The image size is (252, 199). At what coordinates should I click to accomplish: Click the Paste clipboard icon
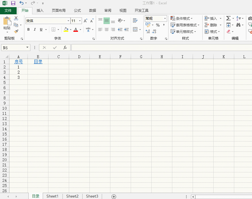(x=7, y=21)
